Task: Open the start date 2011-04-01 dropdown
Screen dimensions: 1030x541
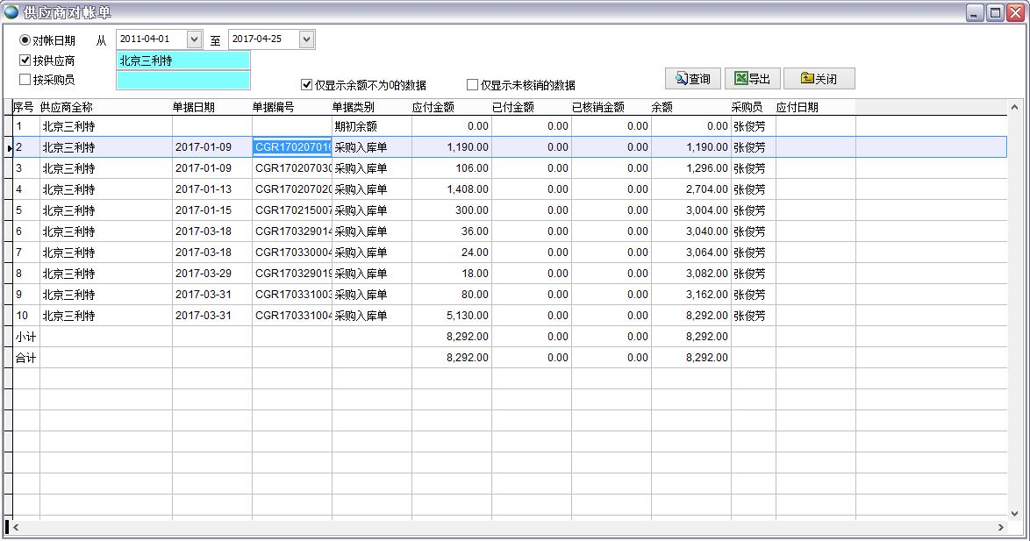Action: point(193,39)
